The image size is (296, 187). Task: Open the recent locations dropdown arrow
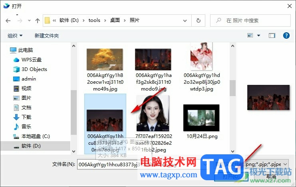[x=29, y=21]
